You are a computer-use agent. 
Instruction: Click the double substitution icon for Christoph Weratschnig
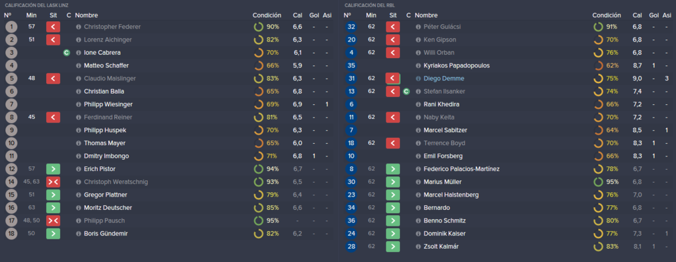[53, 182]
